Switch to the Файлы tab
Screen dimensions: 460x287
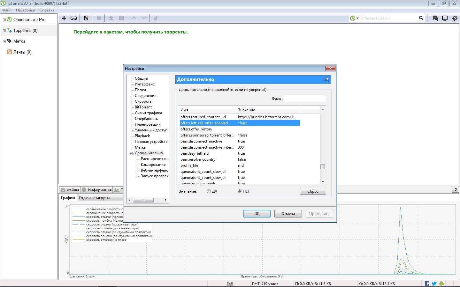(x=70, y=189)
